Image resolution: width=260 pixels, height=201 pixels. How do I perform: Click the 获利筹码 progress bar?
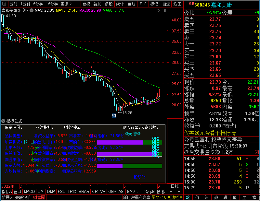pos(130,166)
